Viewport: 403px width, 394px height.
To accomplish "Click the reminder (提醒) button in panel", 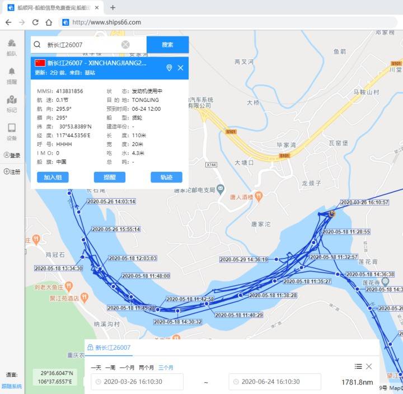I will (110, 177).
